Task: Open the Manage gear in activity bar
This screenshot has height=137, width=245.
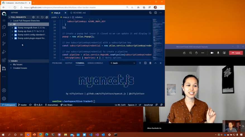Action: (x=4, y=99)
